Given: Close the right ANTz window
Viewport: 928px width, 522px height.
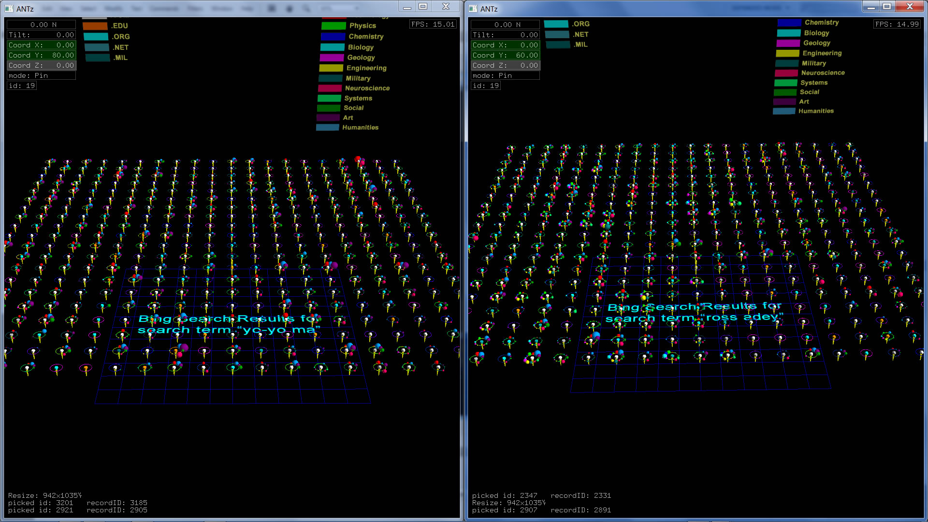Looking at the screenshot, I should click(x=910, y=6).
